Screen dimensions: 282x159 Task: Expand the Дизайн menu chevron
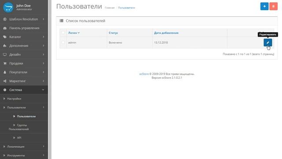[43, 54]
